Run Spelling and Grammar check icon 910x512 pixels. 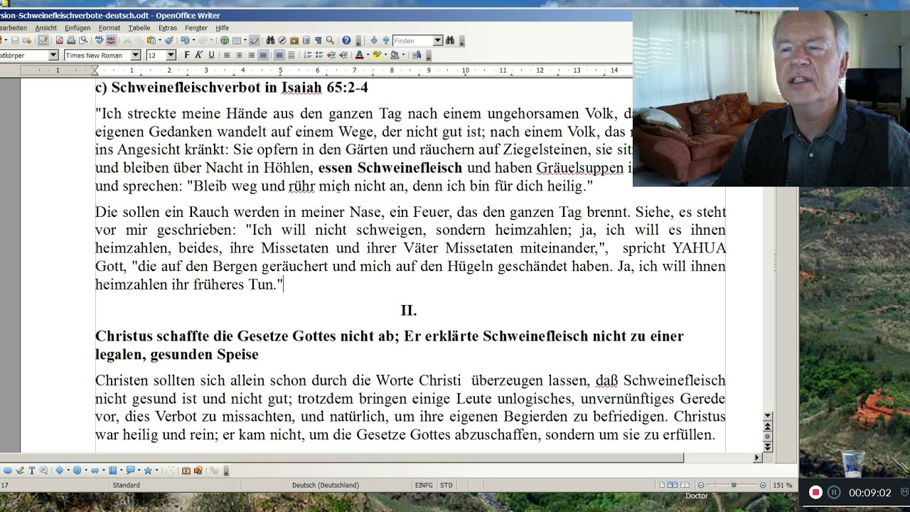[100, 41]
